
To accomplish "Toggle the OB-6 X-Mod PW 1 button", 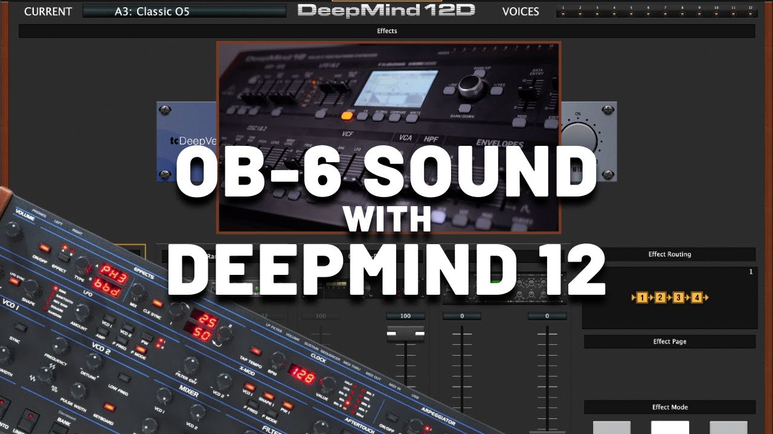I will pyautogui.click(x=287, y=406).
